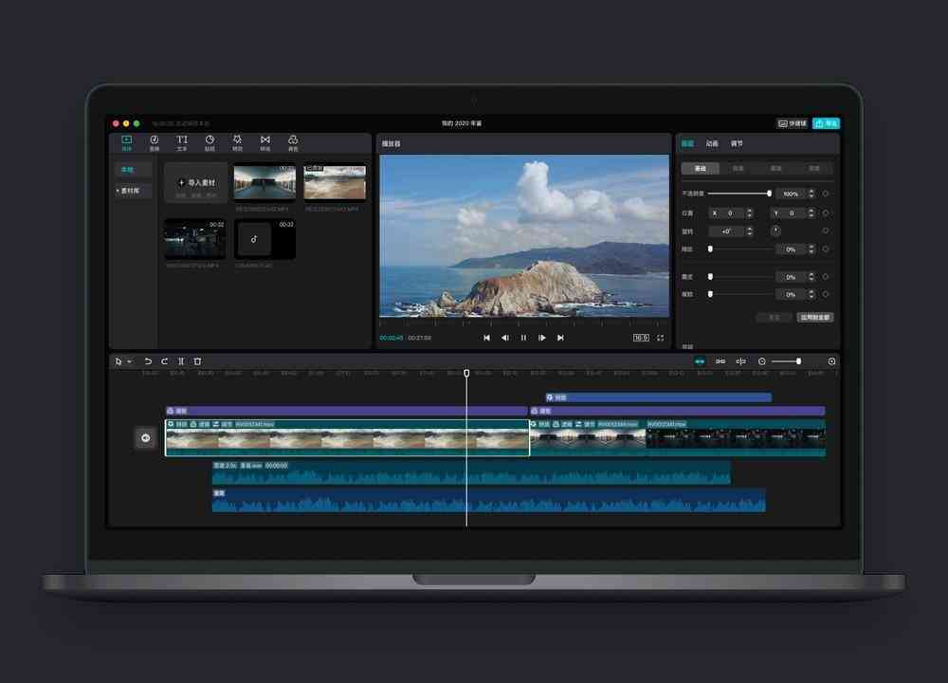The height and width of the screenshot is (683, 948).
Task: Open the Audio tab with the music note icon
Action: pos(155,143)
